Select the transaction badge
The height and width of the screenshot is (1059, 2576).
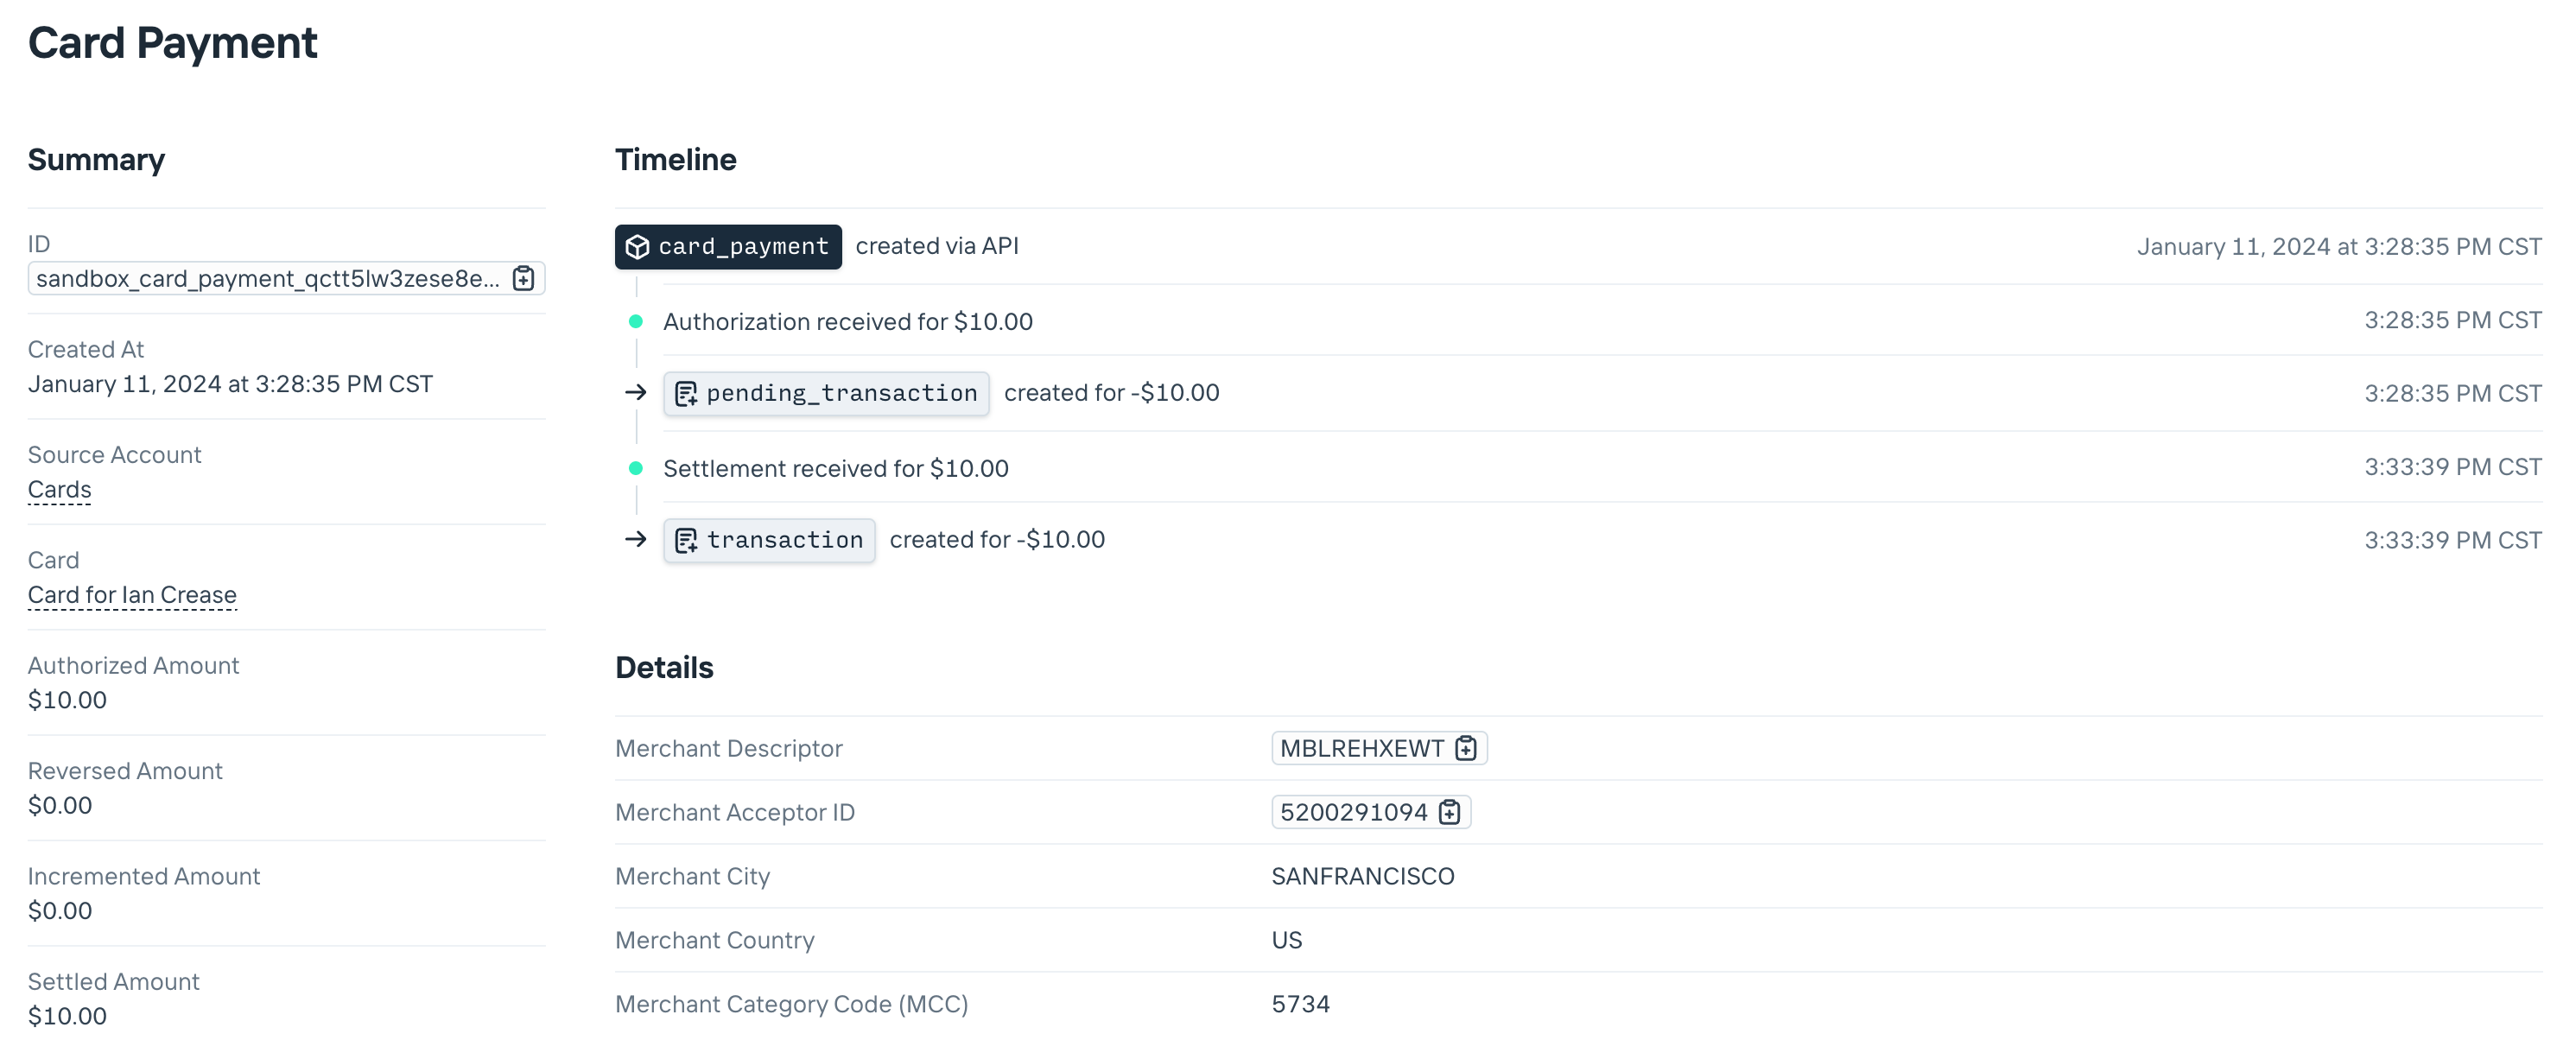[768, 540]
